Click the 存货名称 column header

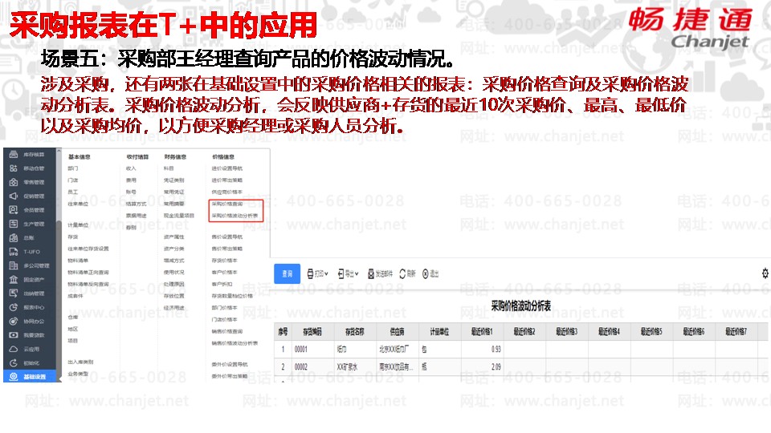tap(354, 332)
